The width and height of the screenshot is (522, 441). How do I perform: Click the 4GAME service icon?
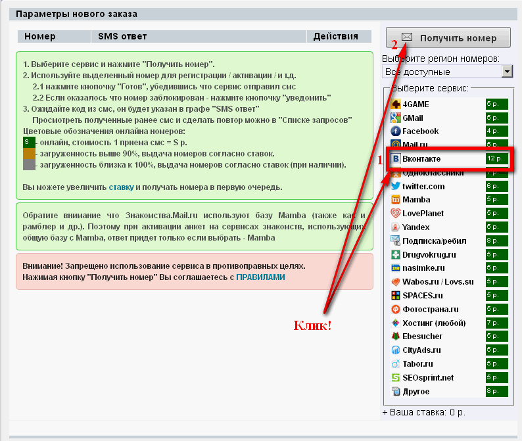pyautogui.click(x=396, y=104)
